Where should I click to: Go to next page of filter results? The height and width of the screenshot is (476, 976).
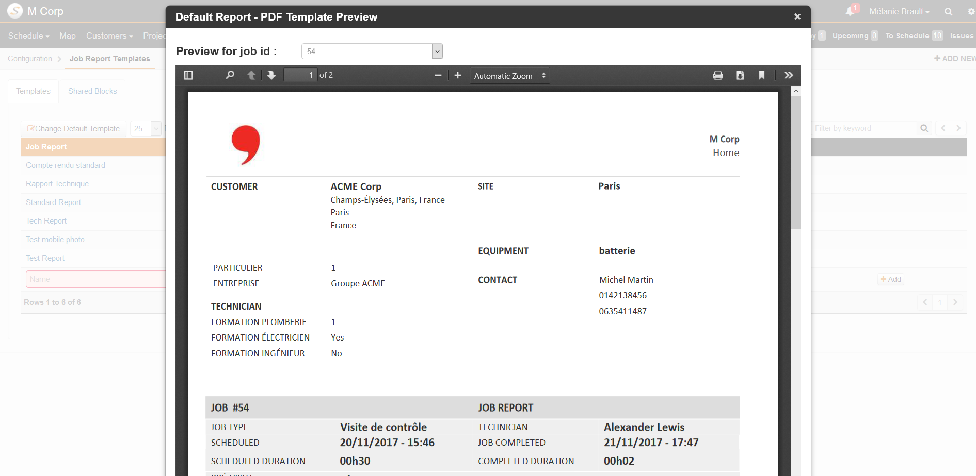(958, 128)
